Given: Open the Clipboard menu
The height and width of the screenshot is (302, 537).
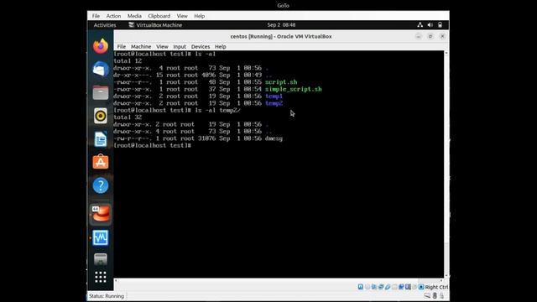Looking at the screenshot, I should coord(159,16).
